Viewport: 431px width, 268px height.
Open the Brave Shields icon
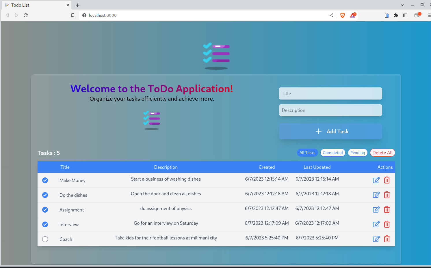342,15
